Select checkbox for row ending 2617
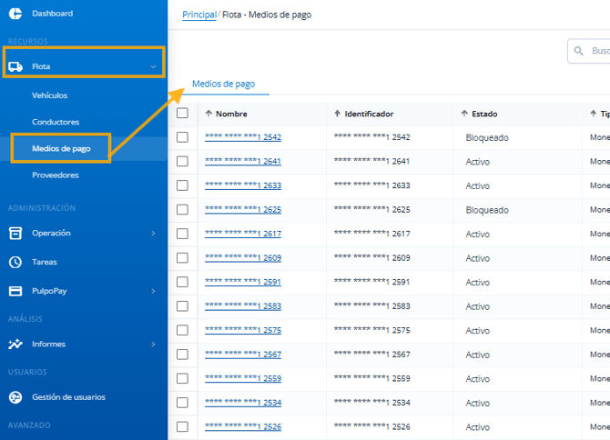 click(182, 234)
